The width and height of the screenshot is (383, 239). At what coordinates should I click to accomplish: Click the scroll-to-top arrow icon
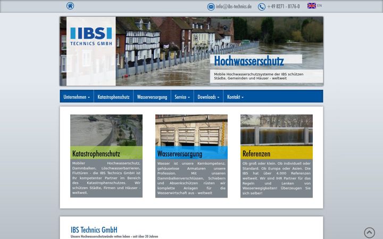[369, 233]
